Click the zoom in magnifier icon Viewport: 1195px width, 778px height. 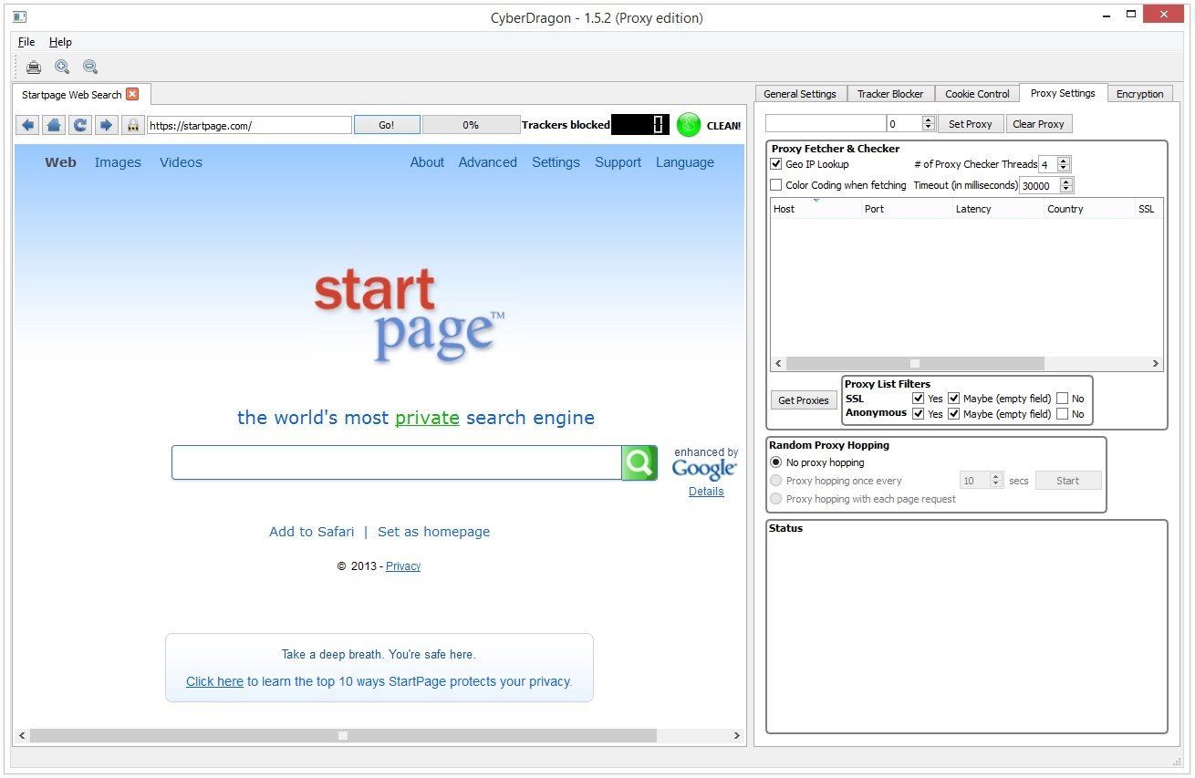pos(62,67)
